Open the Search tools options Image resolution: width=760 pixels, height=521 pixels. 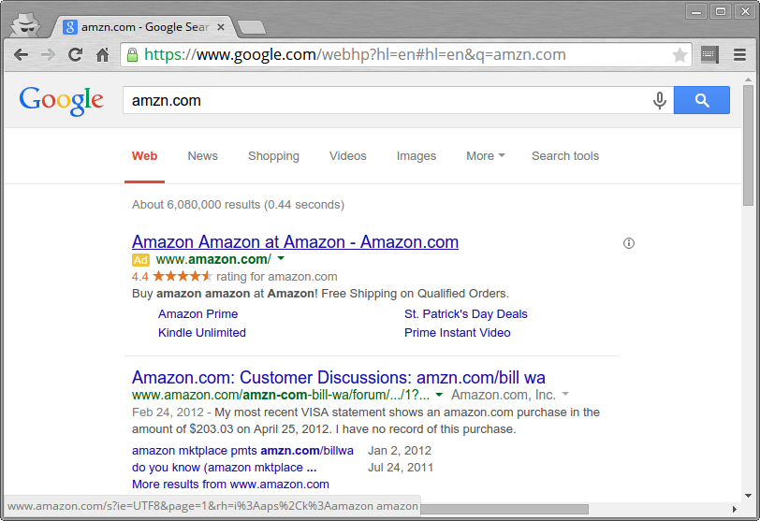coord(564,156)
